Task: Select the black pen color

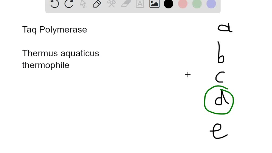Action: click(168, 4)
